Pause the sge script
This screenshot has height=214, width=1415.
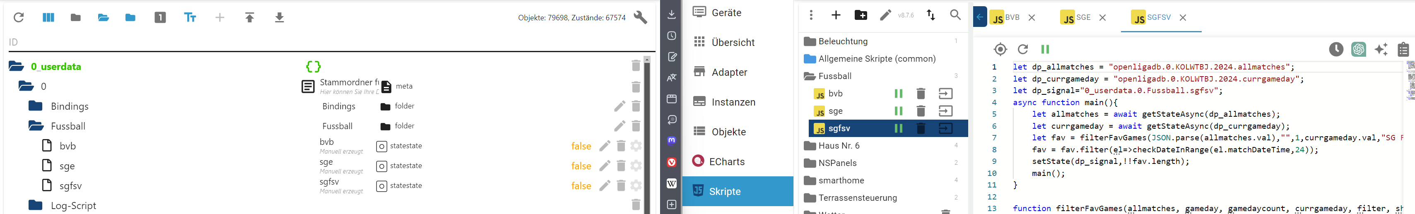[x=898, y=111]
